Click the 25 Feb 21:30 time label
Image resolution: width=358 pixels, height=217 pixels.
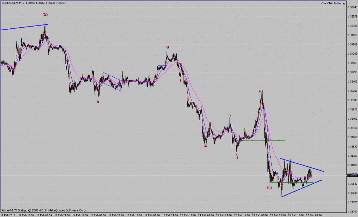click(278, 215)
